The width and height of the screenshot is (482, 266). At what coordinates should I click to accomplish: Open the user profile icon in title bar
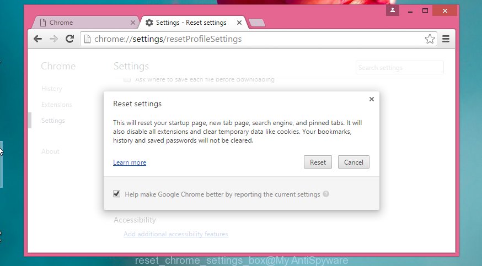click(x=393, y=10)
